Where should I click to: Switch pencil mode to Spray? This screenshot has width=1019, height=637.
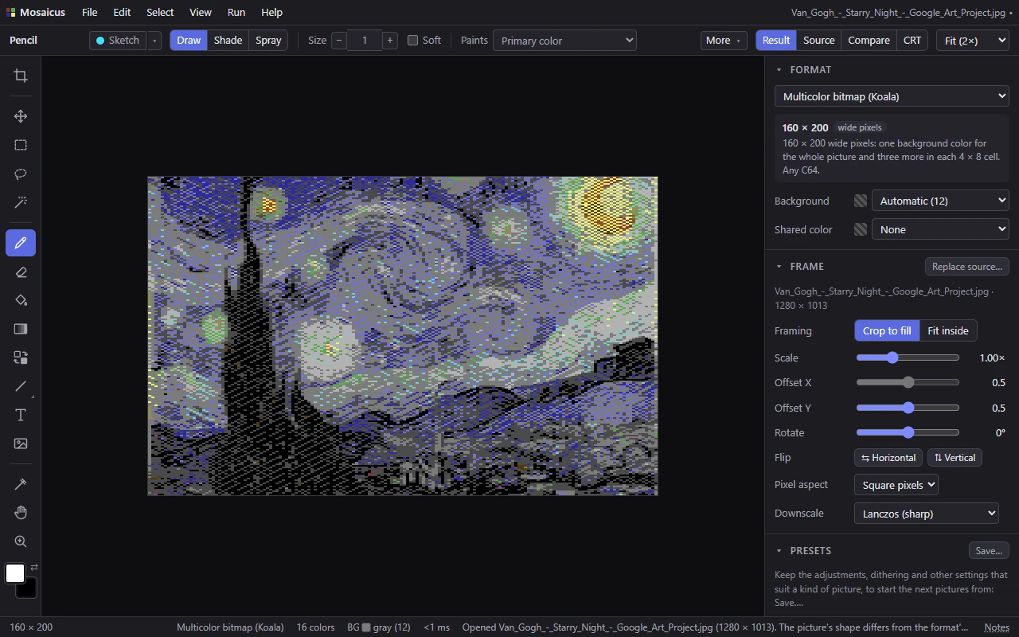coord(268,40)
